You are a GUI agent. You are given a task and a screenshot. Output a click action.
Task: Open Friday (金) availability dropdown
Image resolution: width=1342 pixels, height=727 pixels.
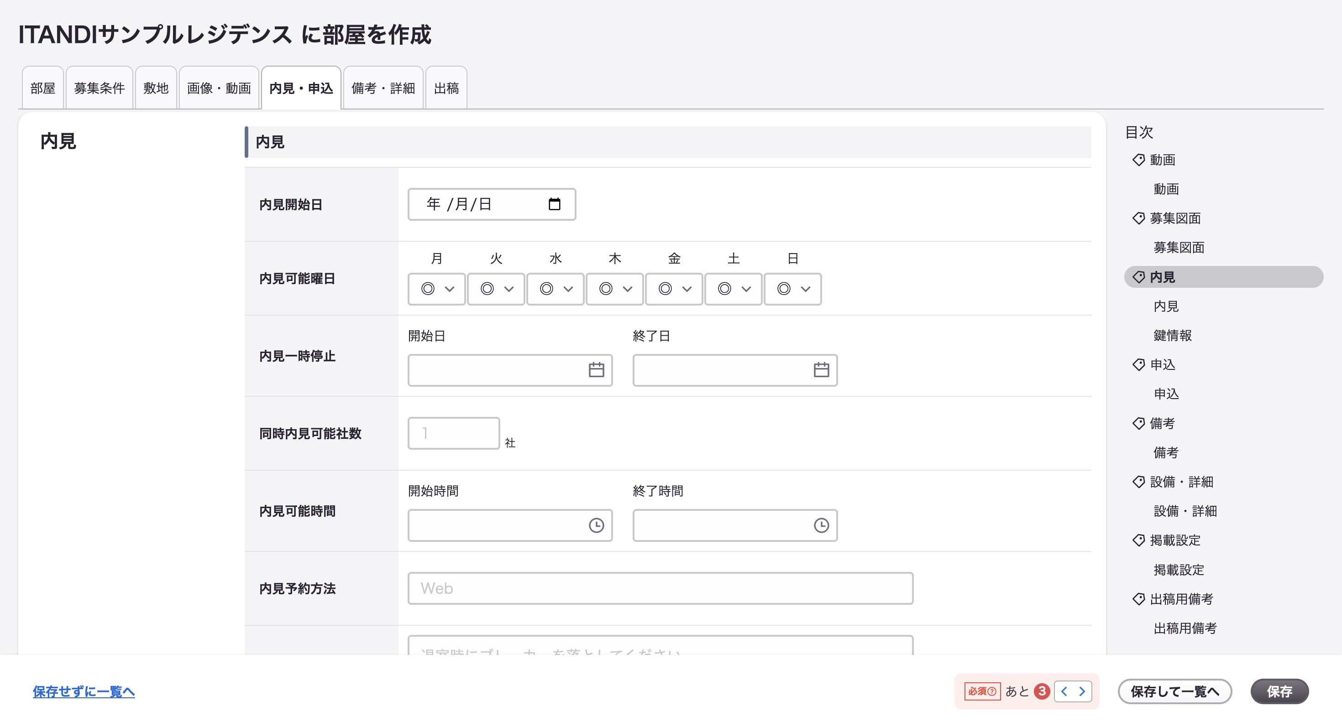click(674, 289)
